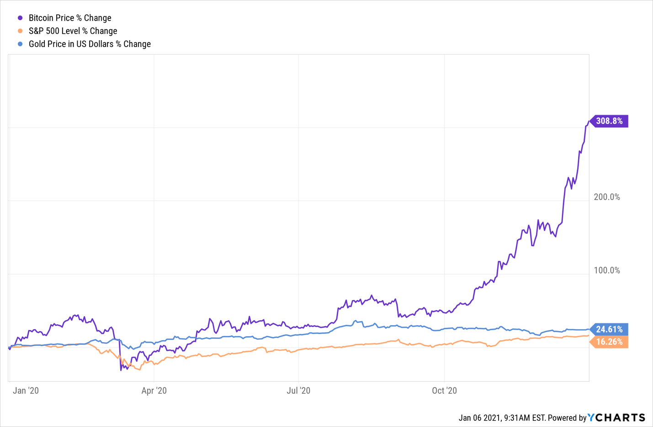This screenshot has height=427, width=653.
Task: Select the S&P 500 Level % Change label
Action: point(73,31)
